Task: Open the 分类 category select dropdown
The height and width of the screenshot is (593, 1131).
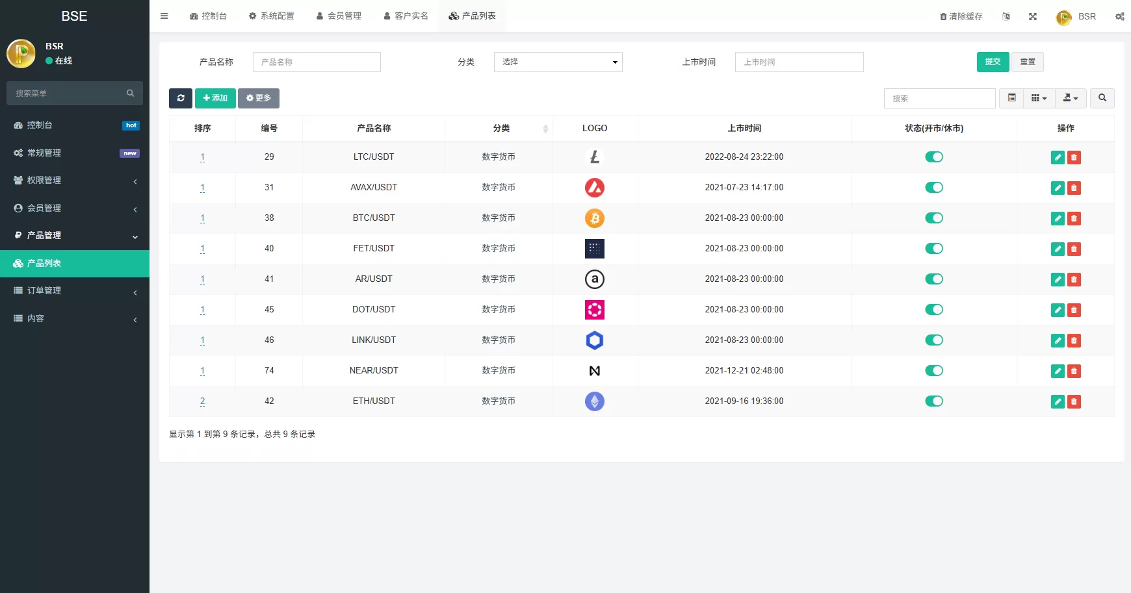Action: [x=558, y=62]
